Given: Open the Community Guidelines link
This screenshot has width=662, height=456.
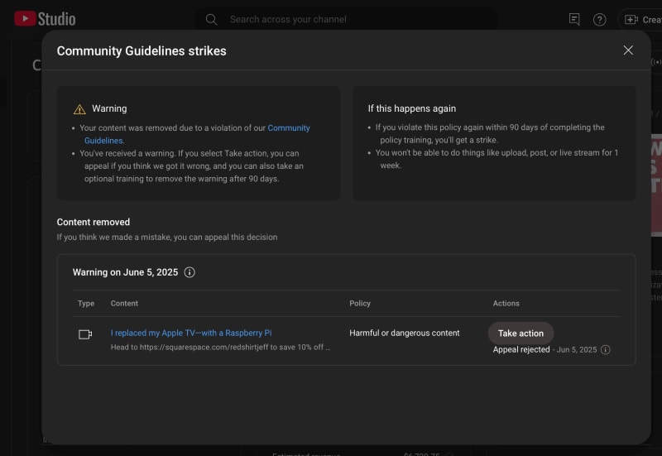Looking at the screenshot, I should tap(288, 128).
